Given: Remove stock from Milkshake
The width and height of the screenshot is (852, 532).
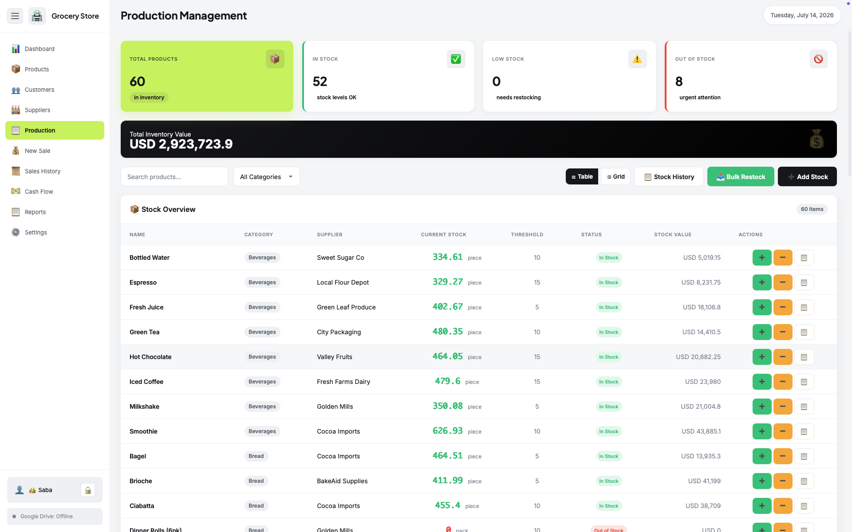Looking at the screenshot, I should (x=783, y=407).
